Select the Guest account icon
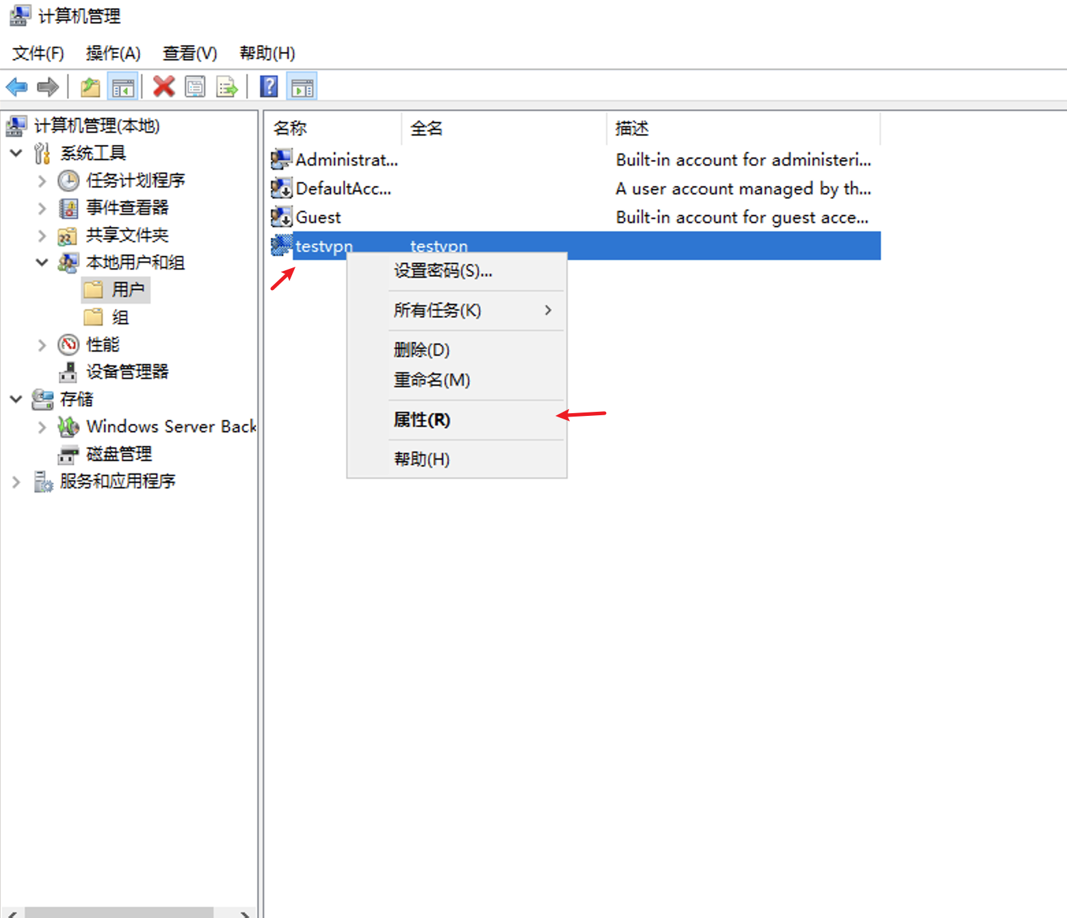Screen dimensions: 1067x918 pyautogui.click(x=280, y=216)
